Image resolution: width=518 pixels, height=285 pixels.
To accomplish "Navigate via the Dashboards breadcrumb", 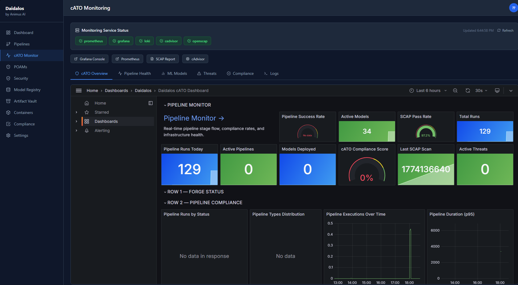I will 116,91.
